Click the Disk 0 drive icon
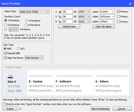This screenshot has width=134, height=112. coord(10,77)
